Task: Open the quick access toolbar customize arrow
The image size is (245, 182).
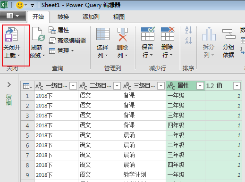Action: [x=32, y=6]
